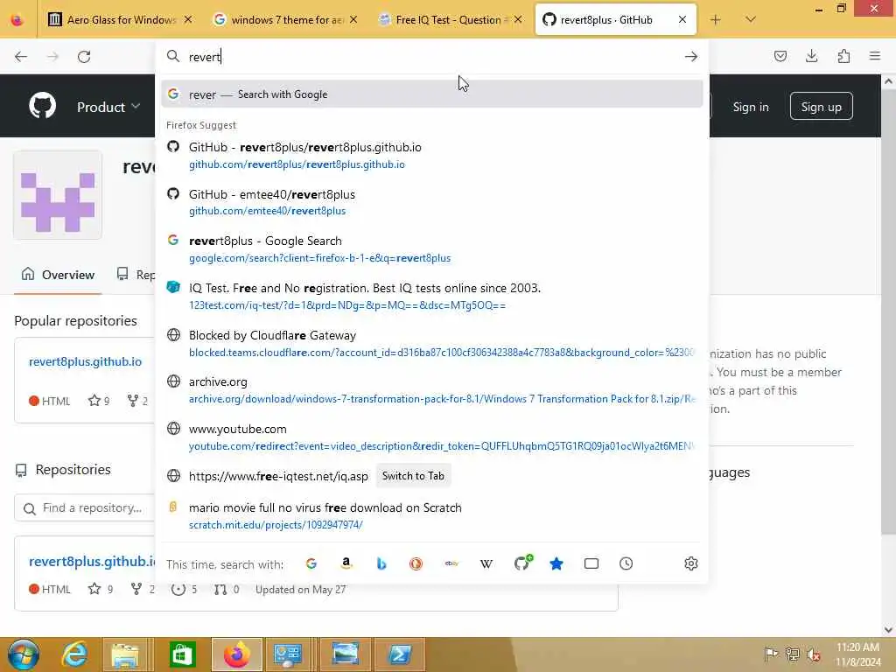This screenshot has height=672, width=896.
Task: Search this time with eBay icon
Action: click(451, 564)
